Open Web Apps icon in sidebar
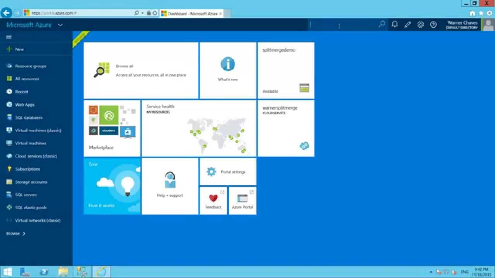This screenshot has width=495, height=278. tap(9, 105)
